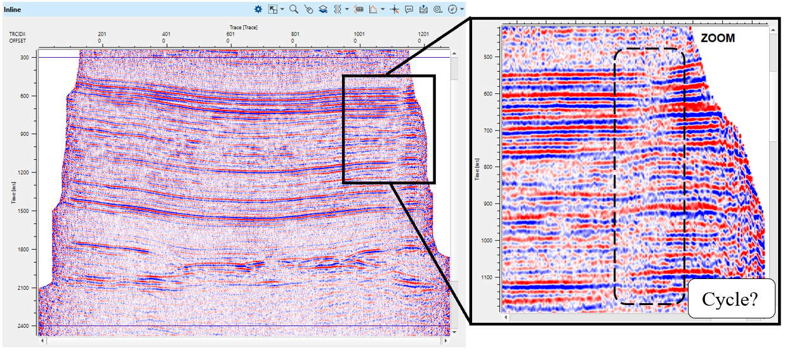Click the wiggle trace display icon
Viewport: 785px width, 352px height.
tap(338, 10)
